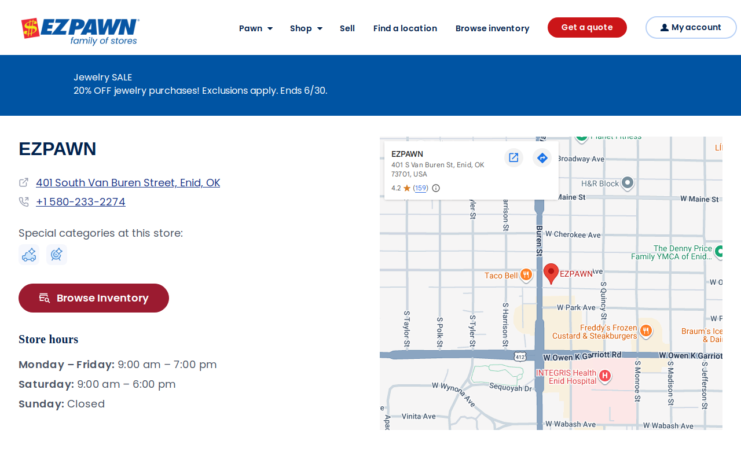
Task: Open the 401 South Van Buren Street address link
Action: [128, 183]
